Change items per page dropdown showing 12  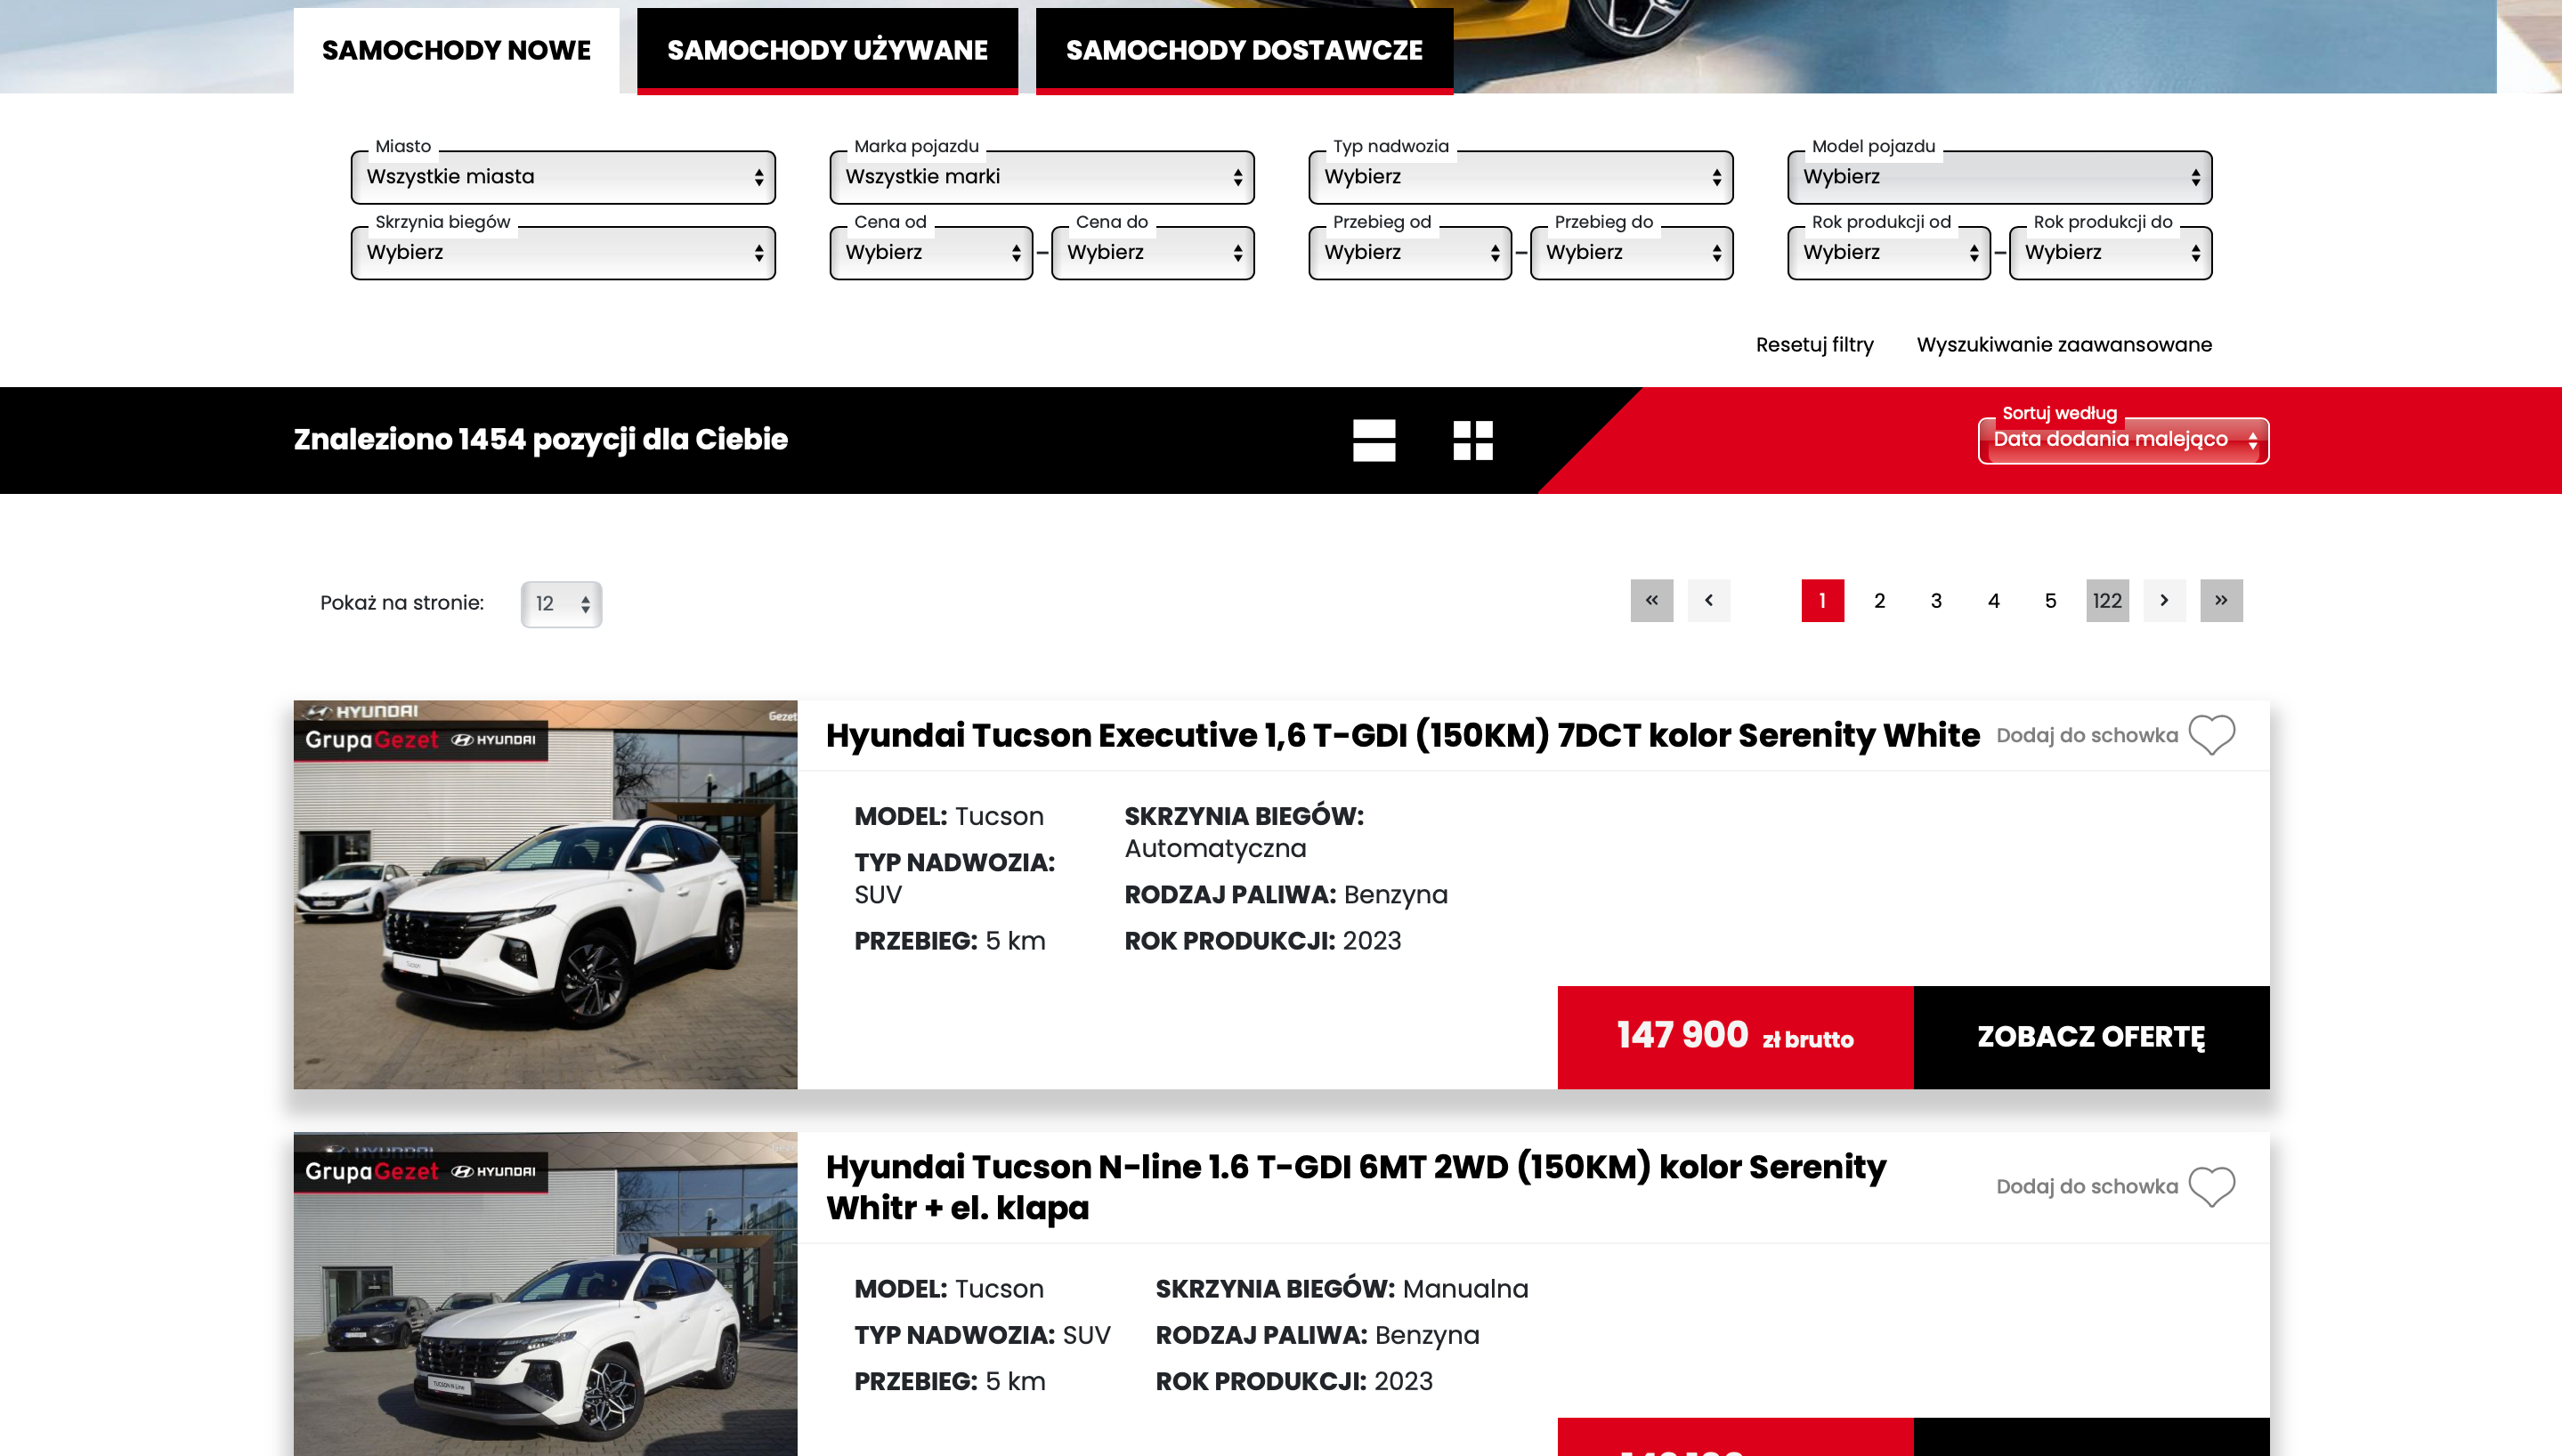[561, 604]
